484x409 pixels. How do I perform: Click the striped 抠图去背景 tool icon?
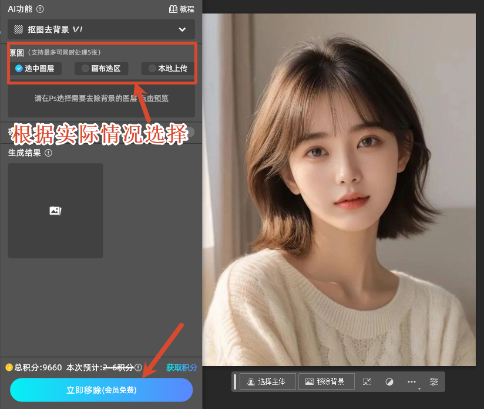[18, 29]
